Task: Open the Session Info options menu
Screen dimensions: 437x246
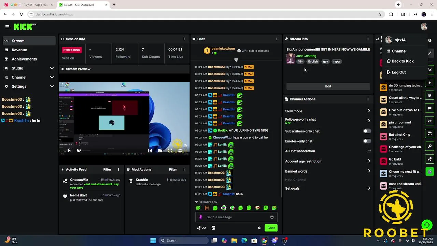Action: (184, 39)
